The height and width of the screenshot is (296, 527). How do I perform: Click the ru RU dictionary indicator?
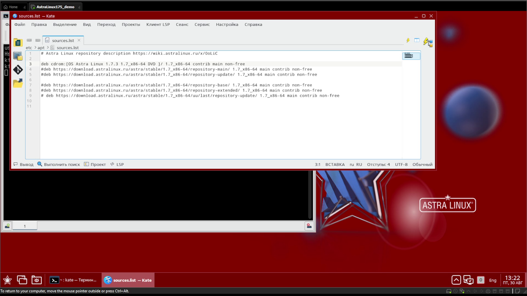(356, 164)
